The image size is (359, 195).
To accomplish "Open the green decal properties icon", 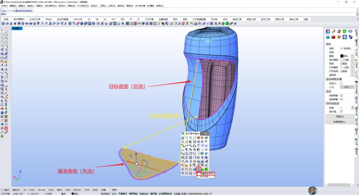I will click(x=345, y=32).
